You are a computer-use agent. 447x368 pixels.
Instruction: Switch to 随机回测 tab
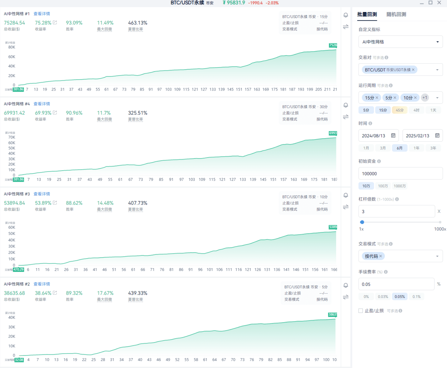click(396, 14)
